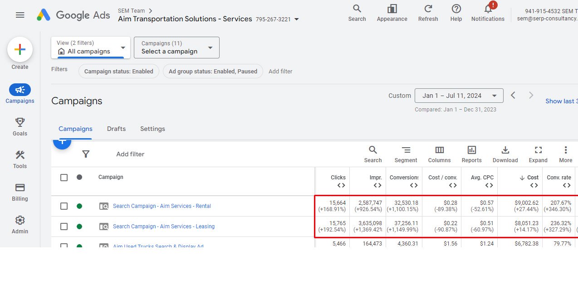Viewport: 578px width, 294px height.
Task: Expand the table to full screen
Action: pyautogui.click(x=538, y=154)
